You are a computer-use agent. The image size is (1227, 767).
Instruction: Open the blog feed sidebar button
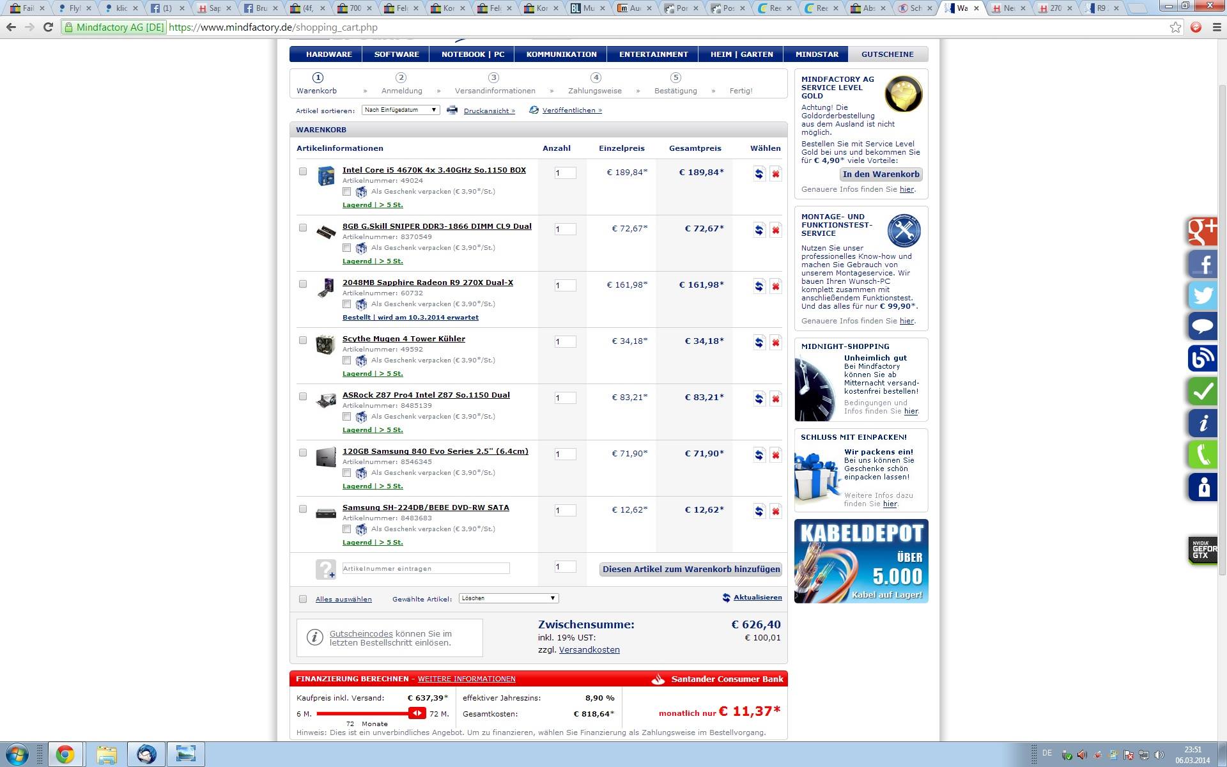coord(1203,358)
